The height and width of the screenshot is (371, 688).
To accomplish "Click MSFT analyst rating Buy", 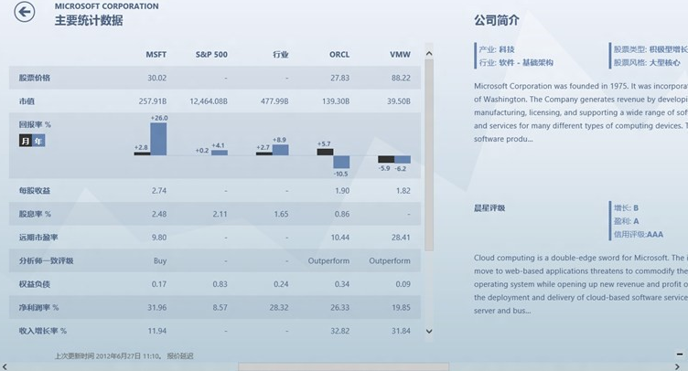I will click(160, 261).
